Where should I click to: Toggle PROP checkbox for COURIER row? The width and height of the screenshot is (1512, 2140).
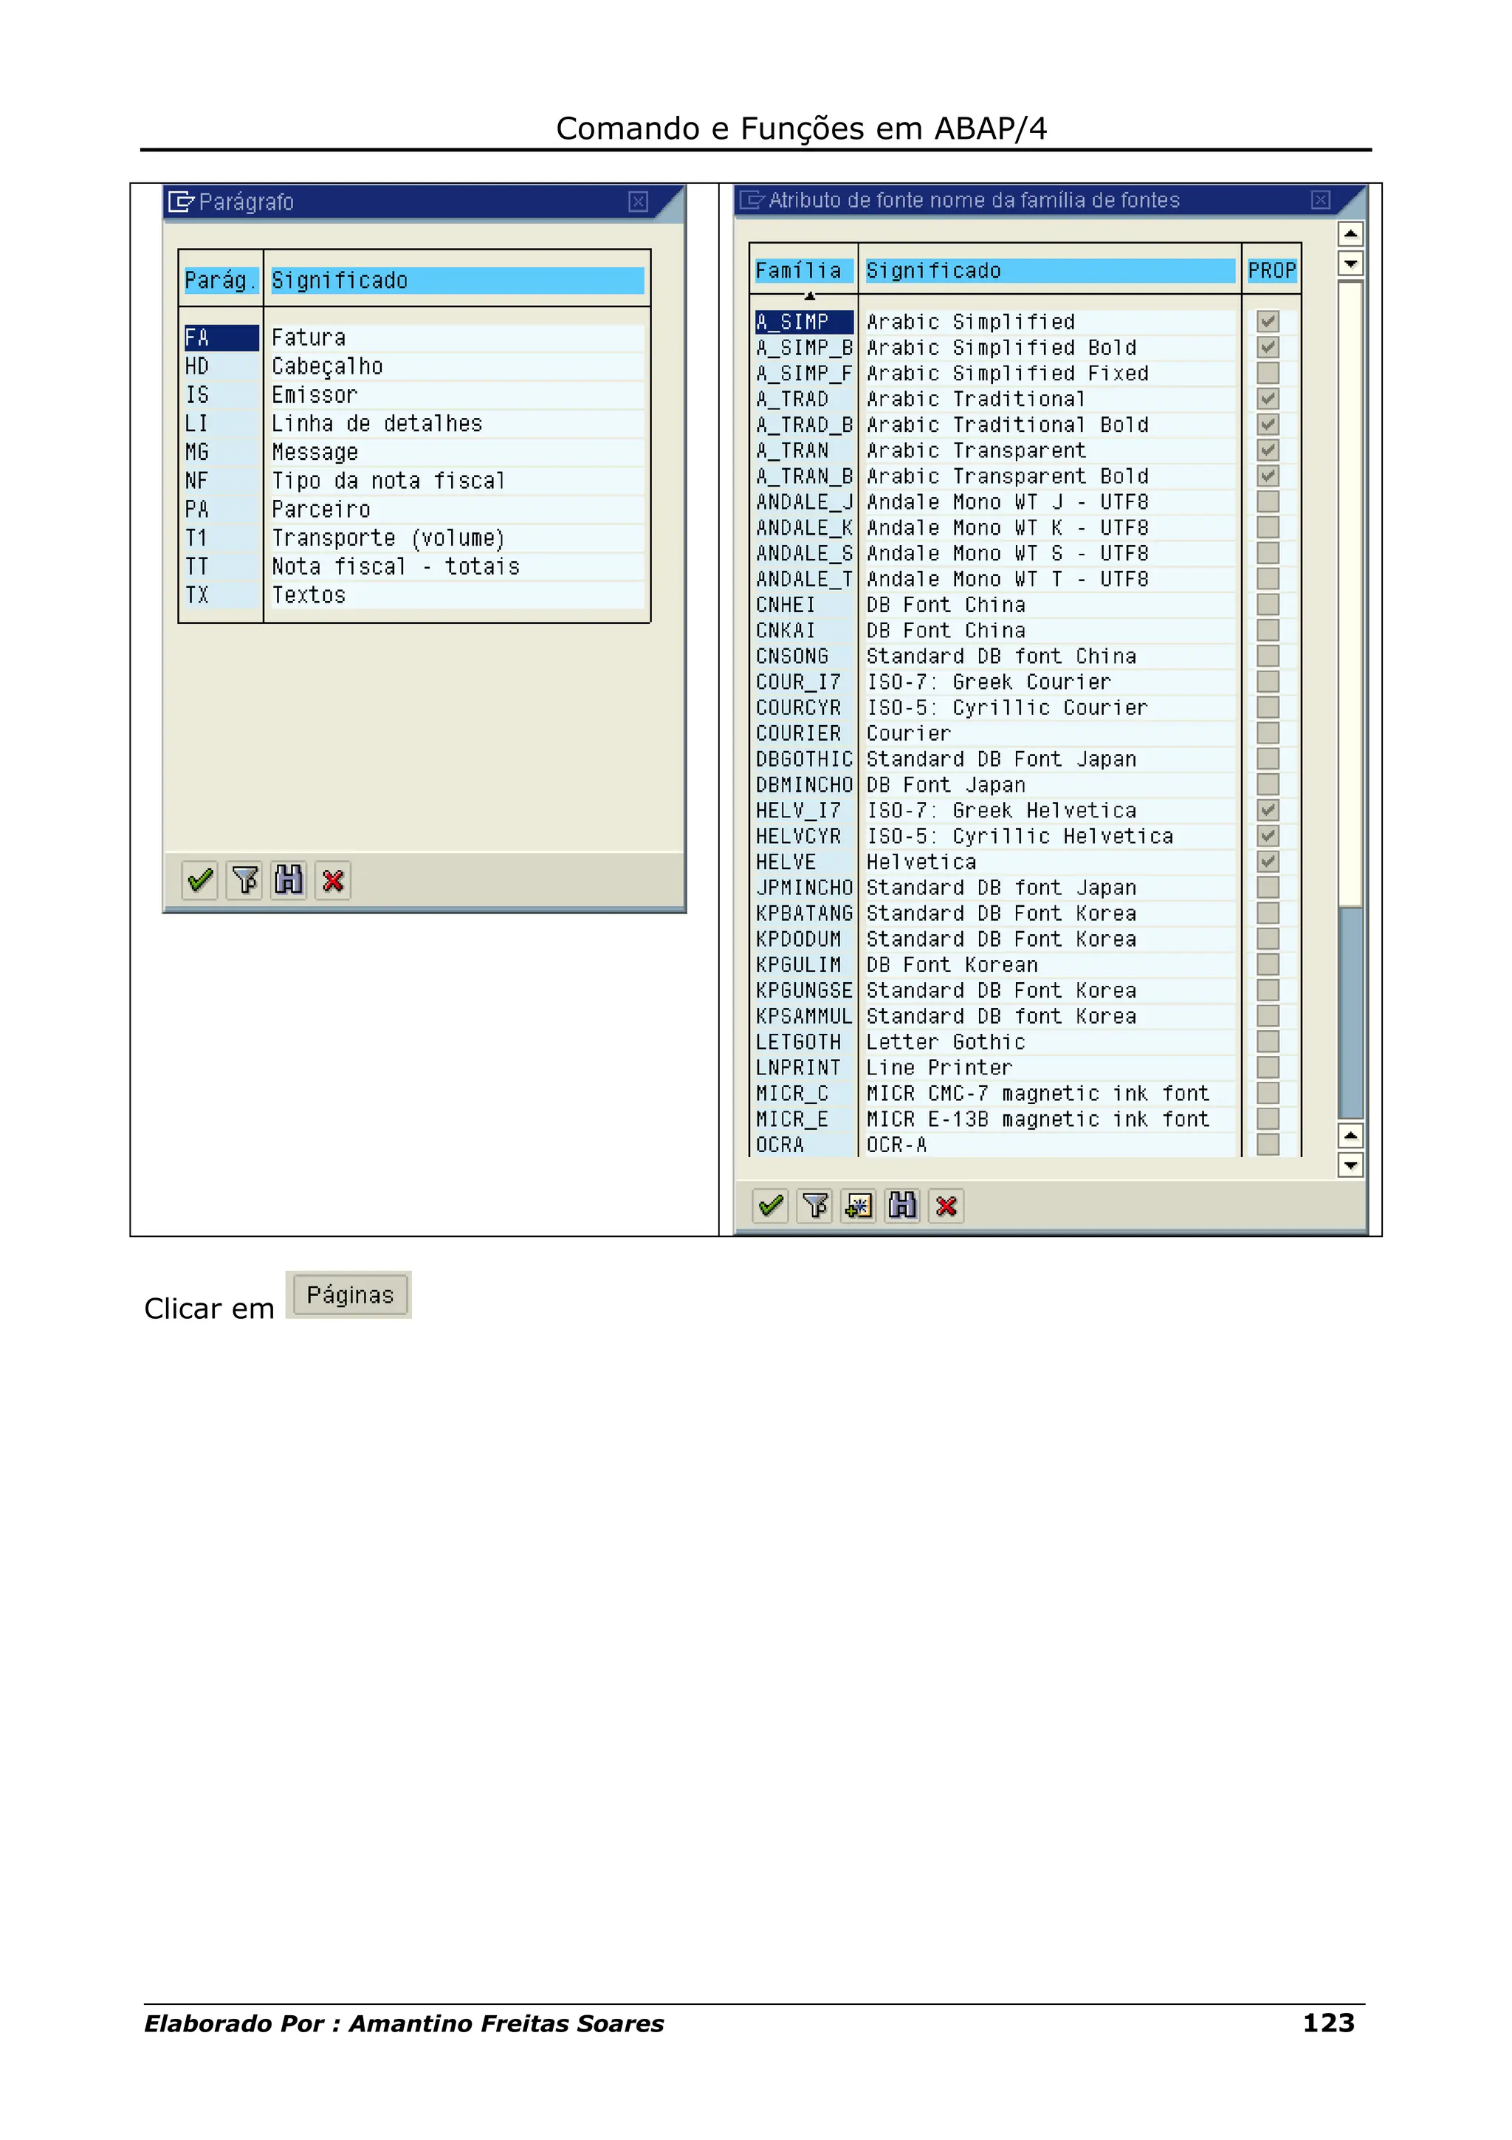1267,733
